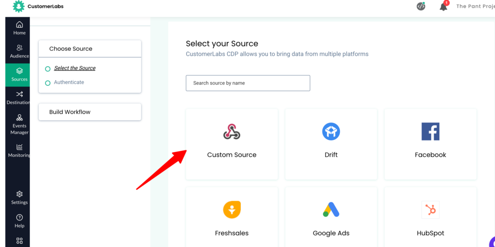Pick the Facebook source card

click(x=430, y=144)
